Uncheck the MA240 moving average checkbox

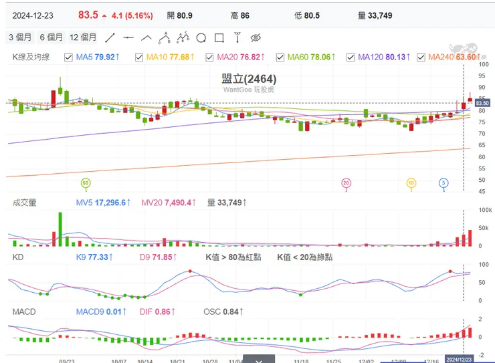[x=421, y=57]
